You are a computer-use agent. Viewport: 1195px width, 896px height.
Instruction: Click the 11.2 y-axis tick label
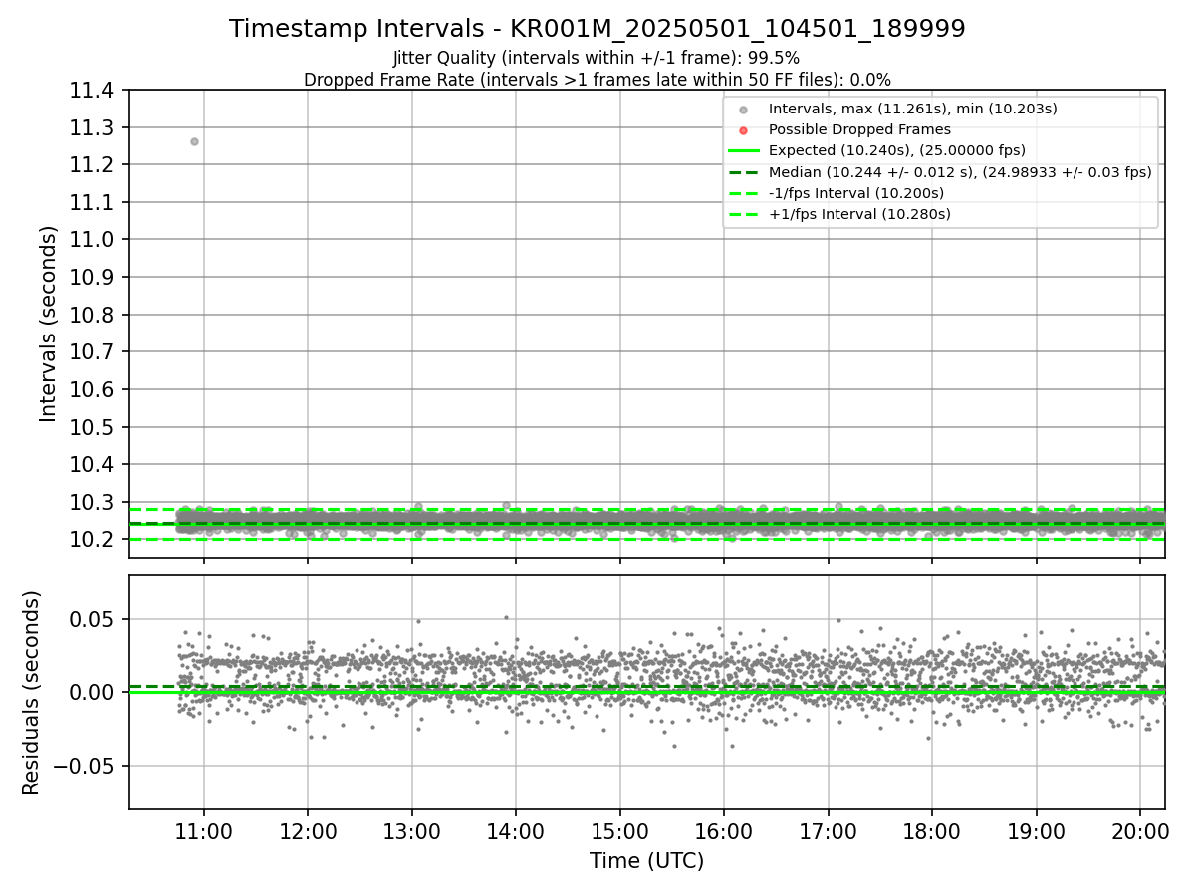pos(93,165)
